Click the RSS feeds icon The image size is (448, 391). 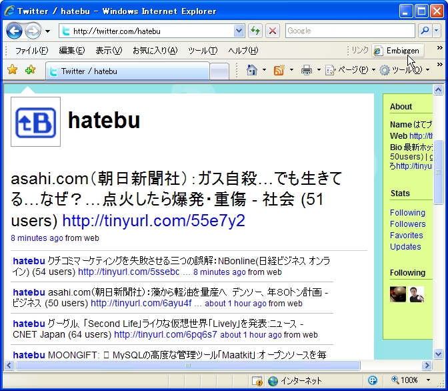point(279,70)
